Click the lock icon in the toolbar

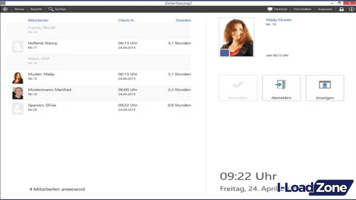341,9
